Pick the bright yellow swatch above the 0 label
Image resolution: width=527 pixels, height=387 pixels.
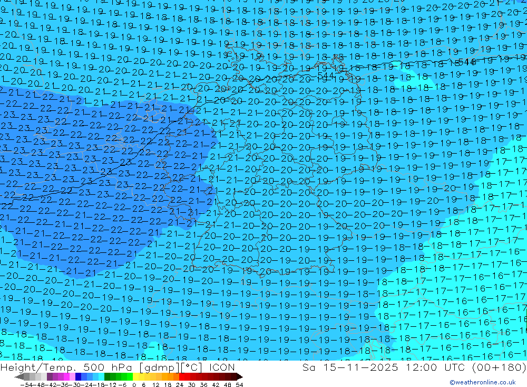click(135, 376)
